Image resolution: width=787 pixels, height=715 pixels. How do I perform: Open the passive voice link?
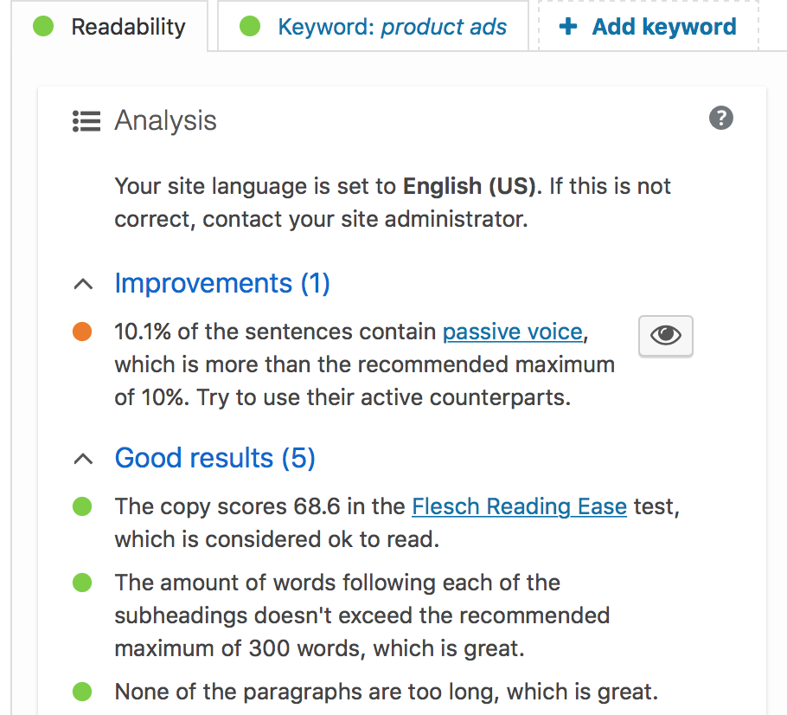coord(512,332)
